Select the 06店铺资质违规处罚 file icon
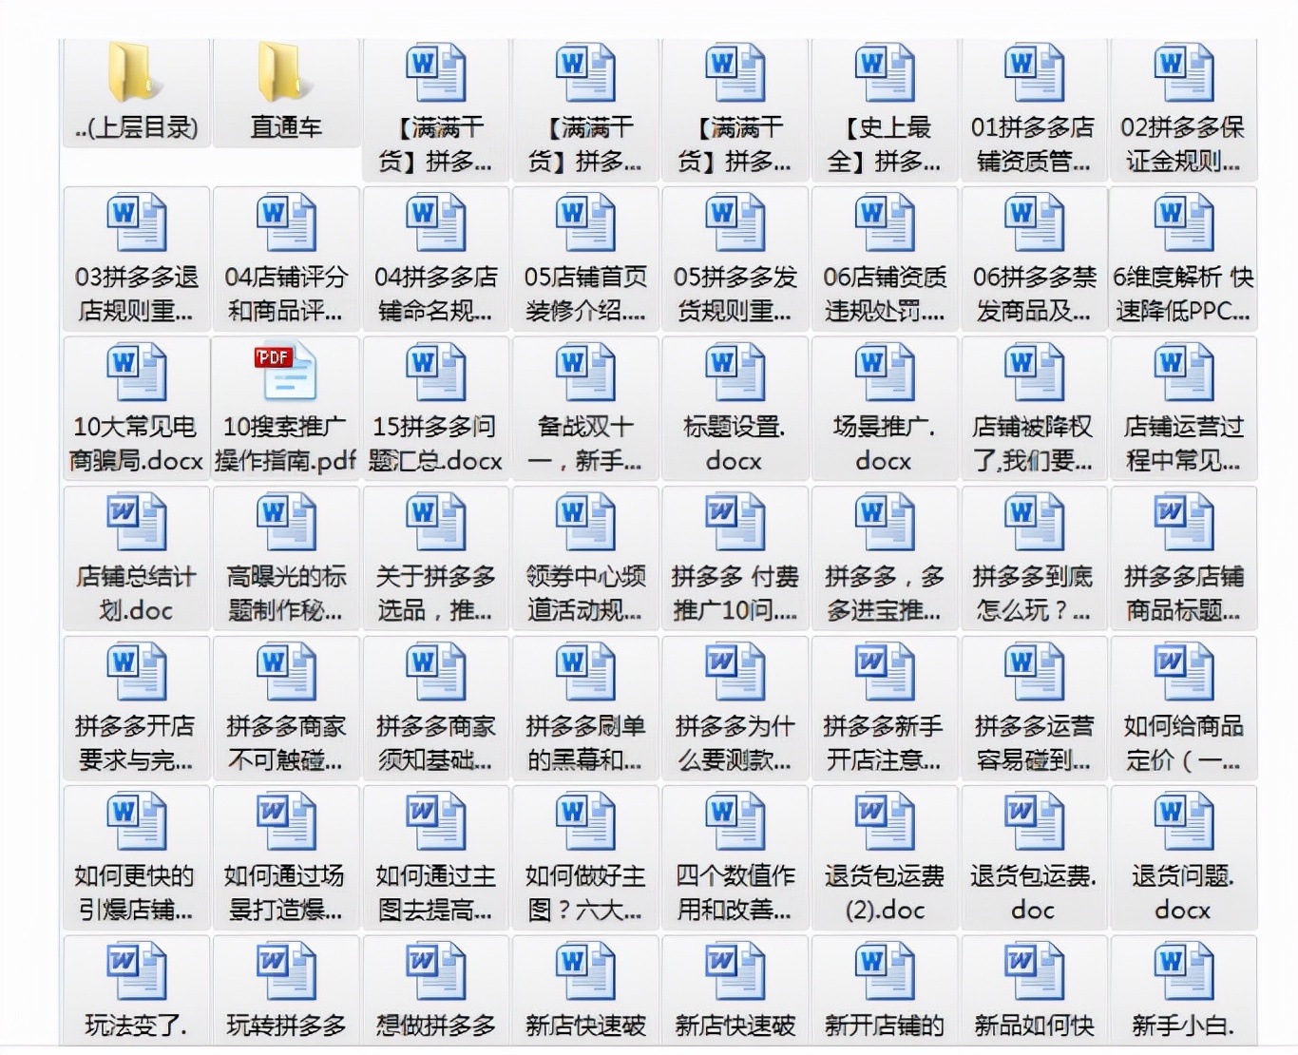This screenshot has width=1298, height=1055. click(x=885, y=222)
